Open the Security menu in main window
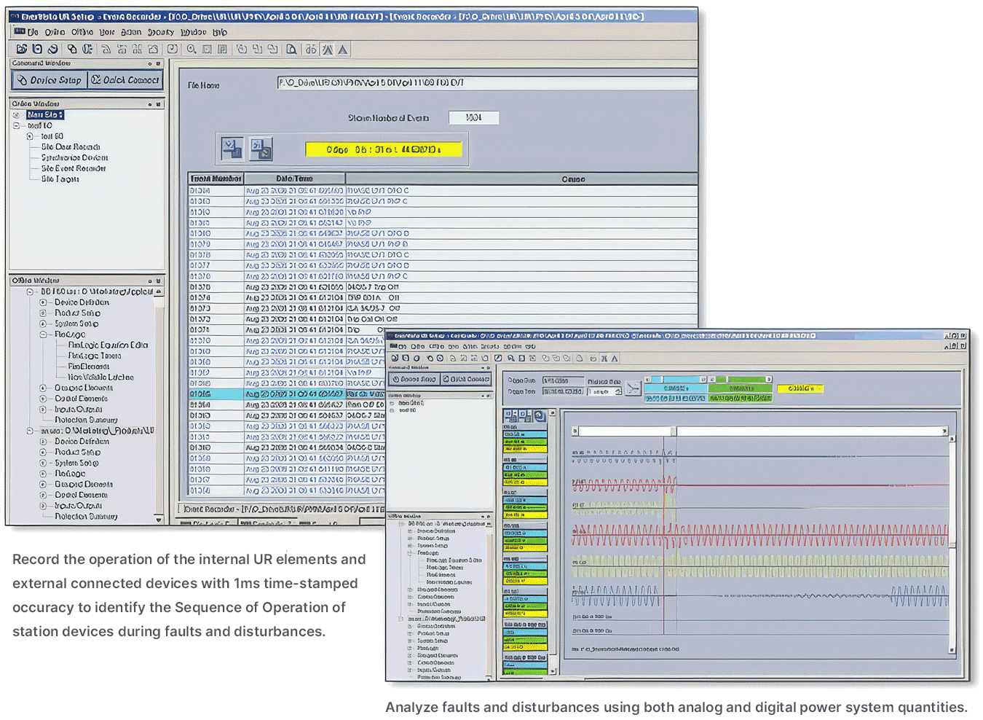The width and height of the screenshot is (983, 720). (x=161, y=32)
